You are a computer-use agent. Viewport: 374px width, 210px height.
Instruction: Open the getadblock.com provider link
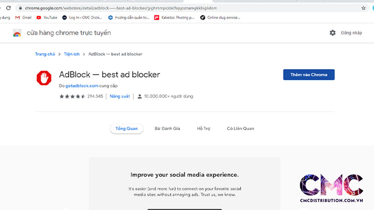coord(82,86)
